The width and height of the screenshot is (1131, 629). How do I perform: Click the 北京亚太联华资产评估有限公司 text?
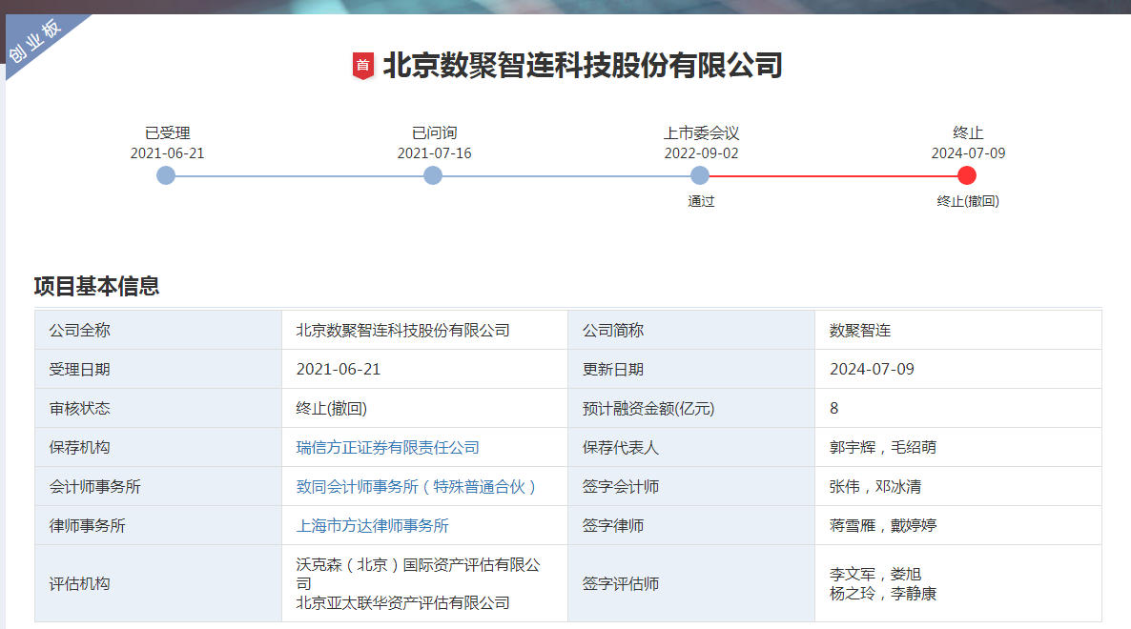402,603
